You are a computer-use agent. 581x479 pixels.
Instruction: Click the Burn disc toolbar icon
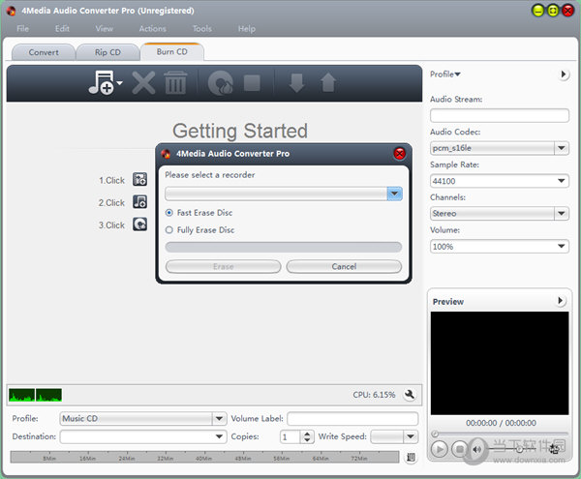pos(221,83)
